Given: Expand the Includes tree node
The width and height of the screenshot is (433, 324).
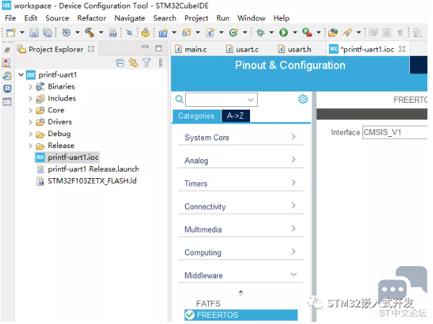Looking at the screenshot, I should [x=30, y=98].
